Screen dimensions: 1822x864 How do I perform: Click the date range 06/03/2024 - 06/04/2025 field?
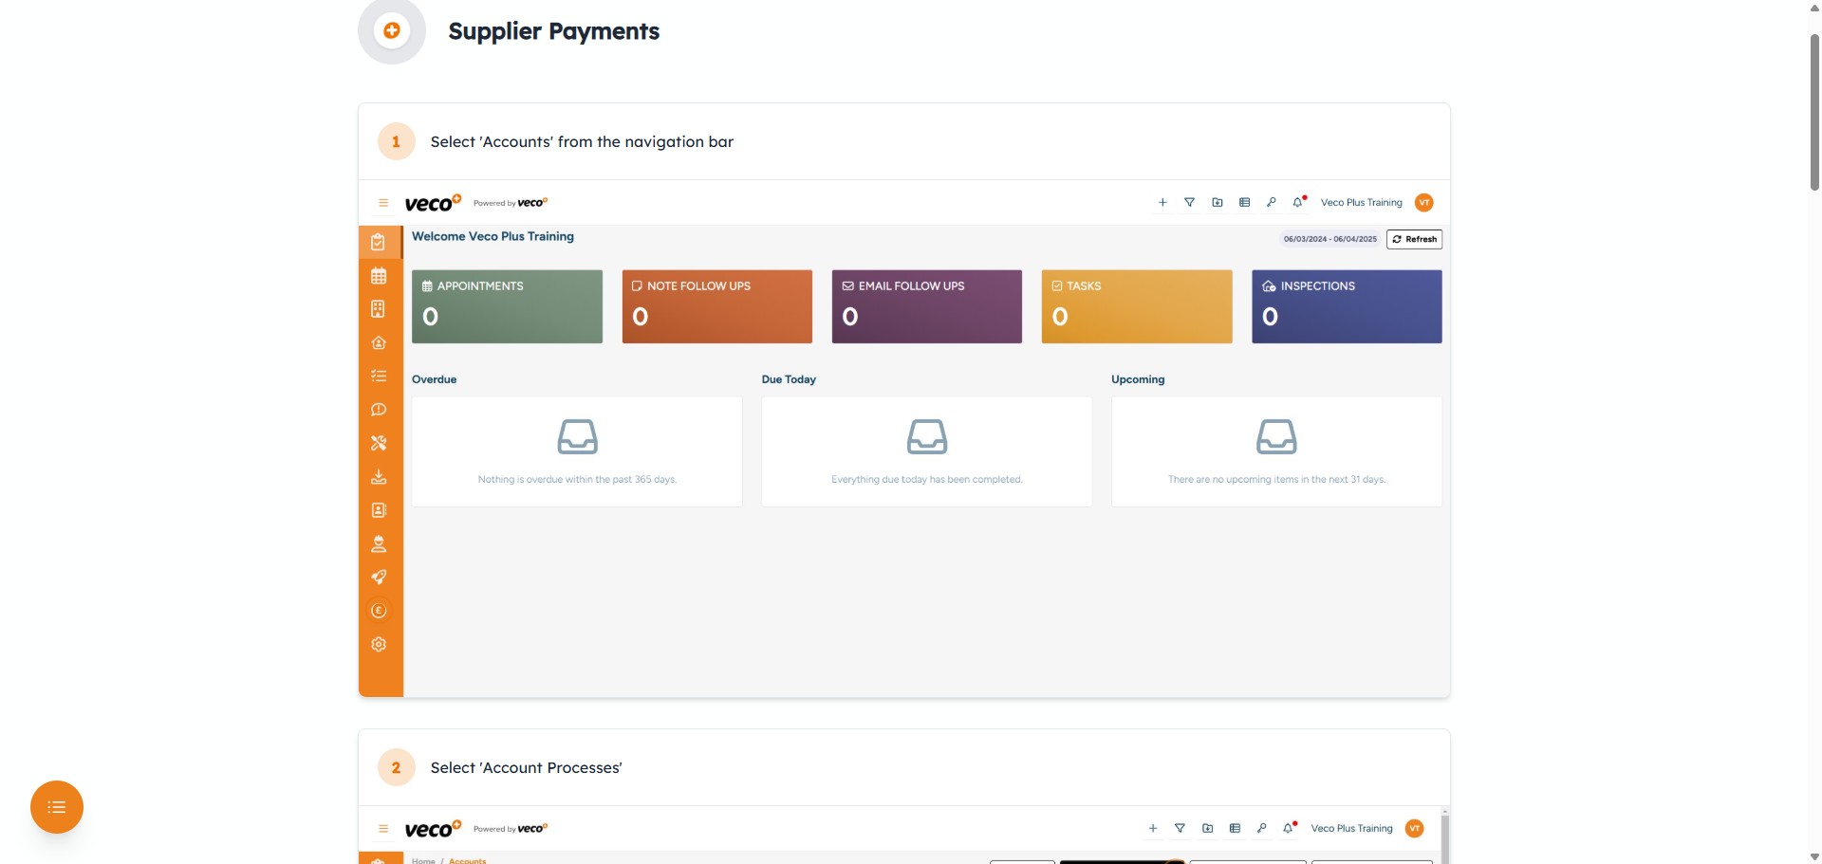(1329, 239)
